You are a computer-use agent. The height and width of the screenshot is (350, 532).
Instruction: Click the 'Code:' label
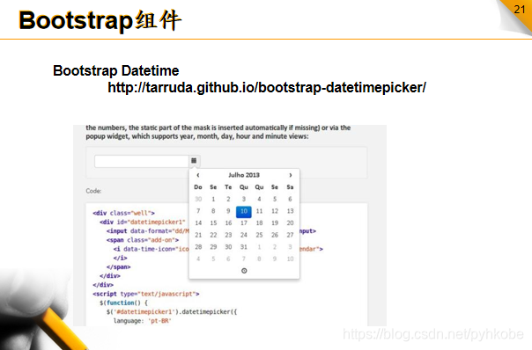coord(93,191)
